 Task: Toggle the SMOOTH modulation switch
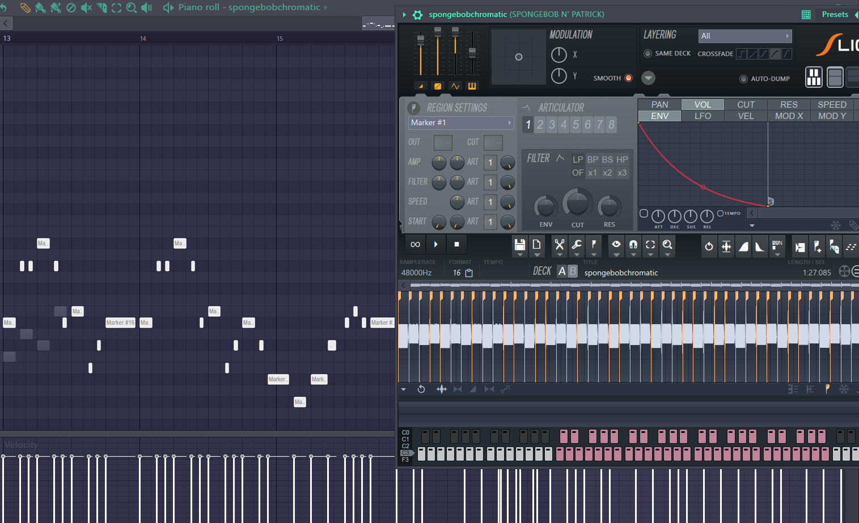tap(628, 78)
